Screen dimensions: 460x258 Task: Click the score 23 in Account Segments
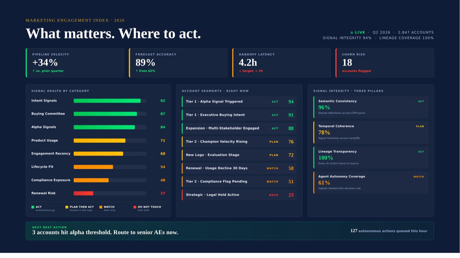[x=291, y=195]
